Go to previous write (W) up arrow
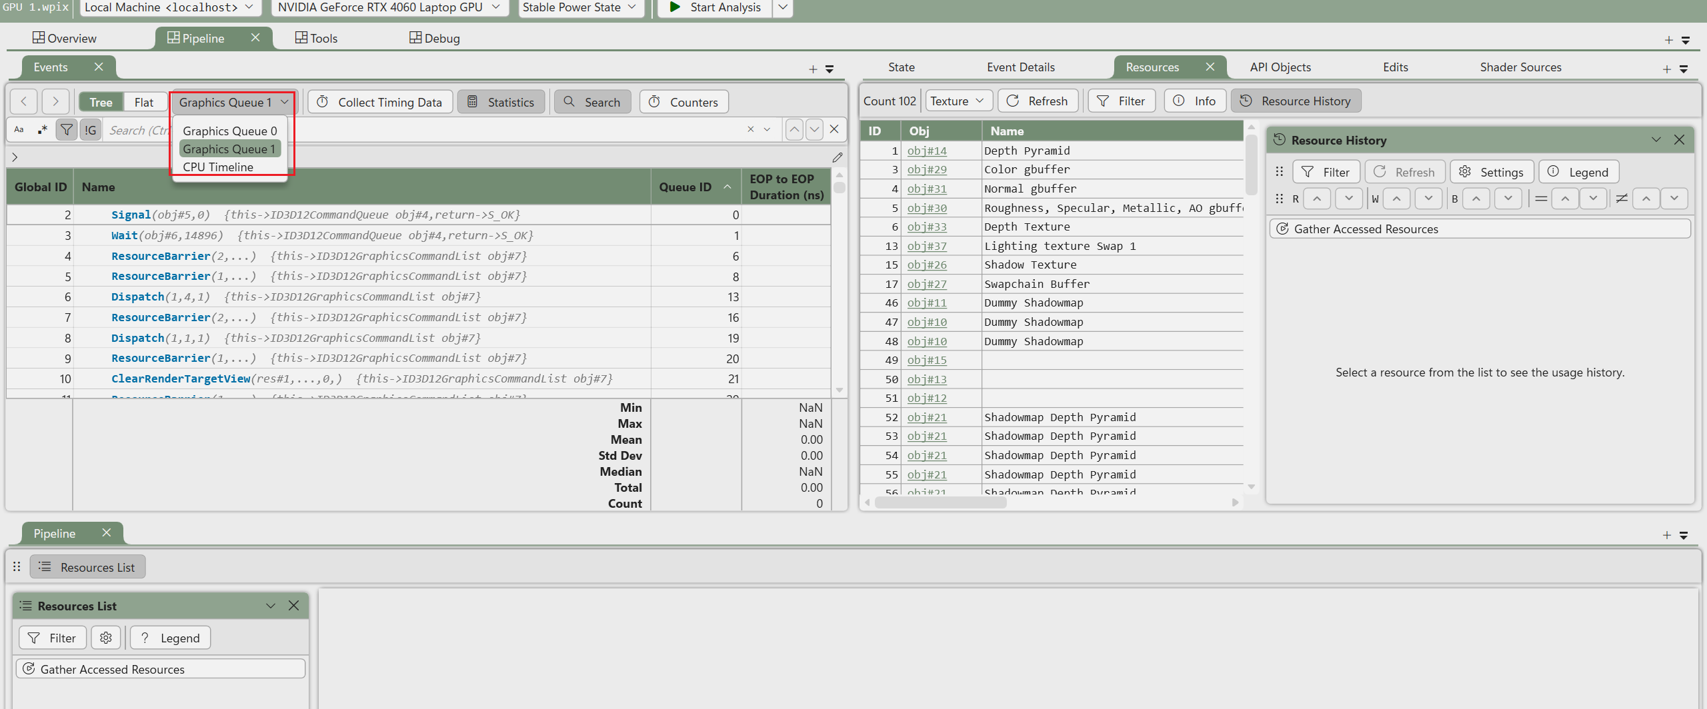 (x=1396, y=199)
